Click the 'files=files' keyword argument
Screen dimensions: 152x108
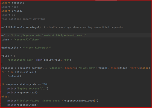[x=119, y=68]
